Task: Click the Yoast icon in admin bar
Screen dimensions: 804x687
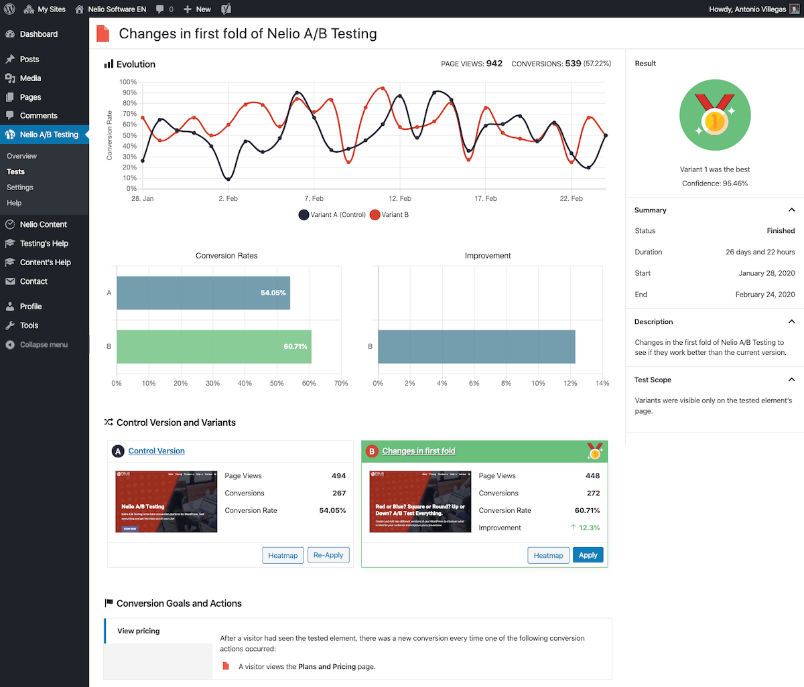Action: coord(226,9)
